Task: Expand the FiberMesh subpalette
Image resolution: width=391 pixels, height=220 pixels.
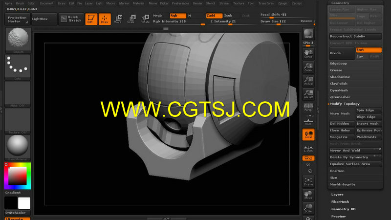Action: click(340, 202)
